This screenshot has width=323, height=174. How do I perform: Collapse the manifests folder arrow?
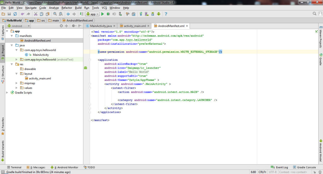pyautogui.click(x=12, y=36)
